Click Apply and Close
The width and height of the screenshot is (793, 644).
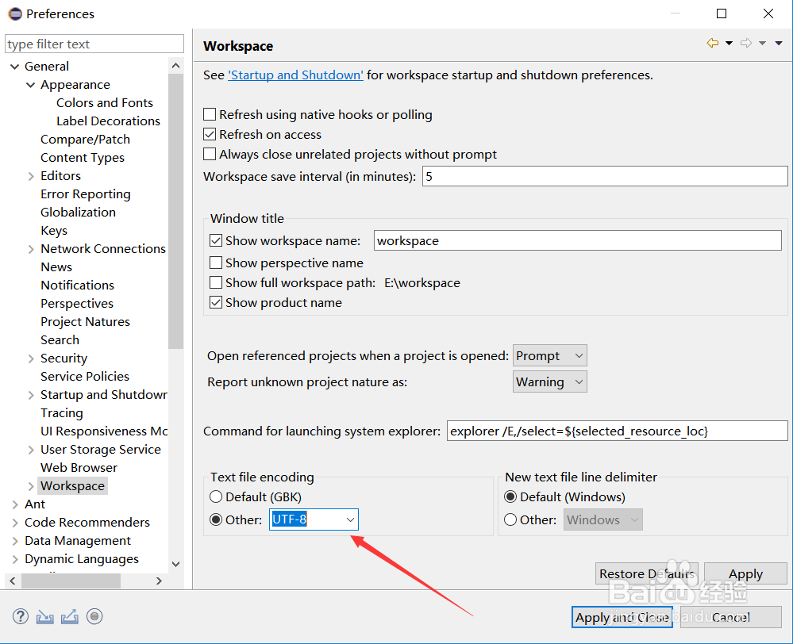tap(622, 617)
